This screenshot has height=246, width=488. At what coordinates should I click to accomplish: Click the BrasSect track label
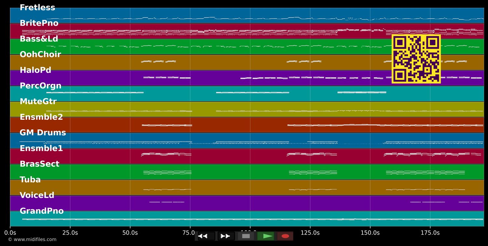point(39,164)
